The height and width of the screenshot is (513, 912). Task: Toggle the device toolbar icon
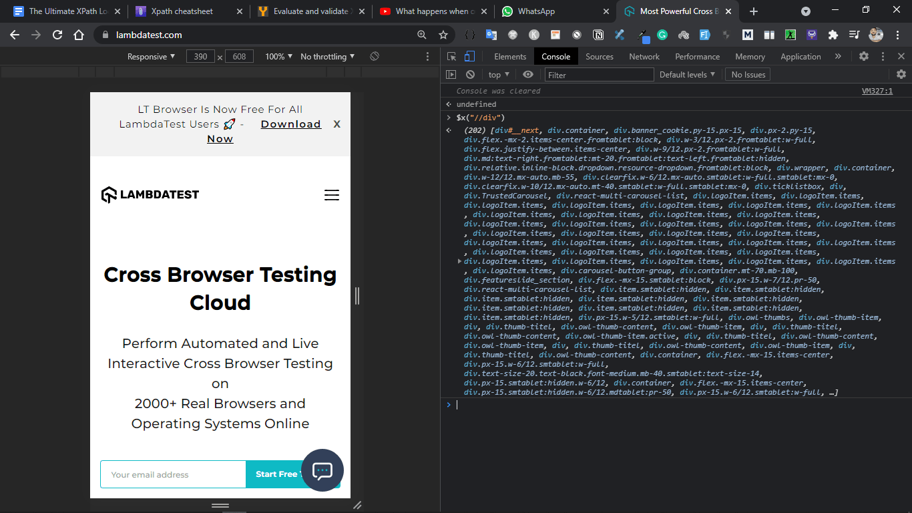[469, 57]
